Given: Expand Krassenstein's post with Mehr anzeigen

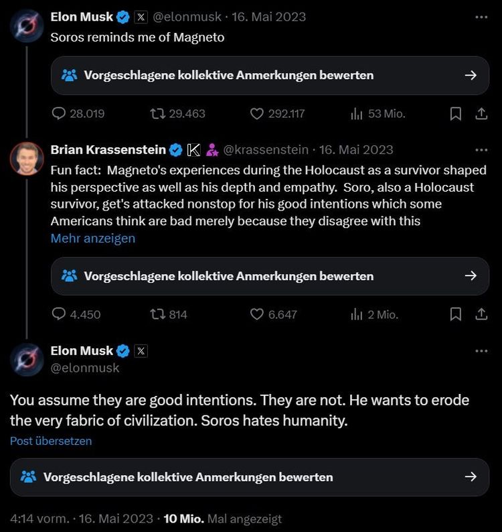Looking at the screenshot, I should point(93,239).
